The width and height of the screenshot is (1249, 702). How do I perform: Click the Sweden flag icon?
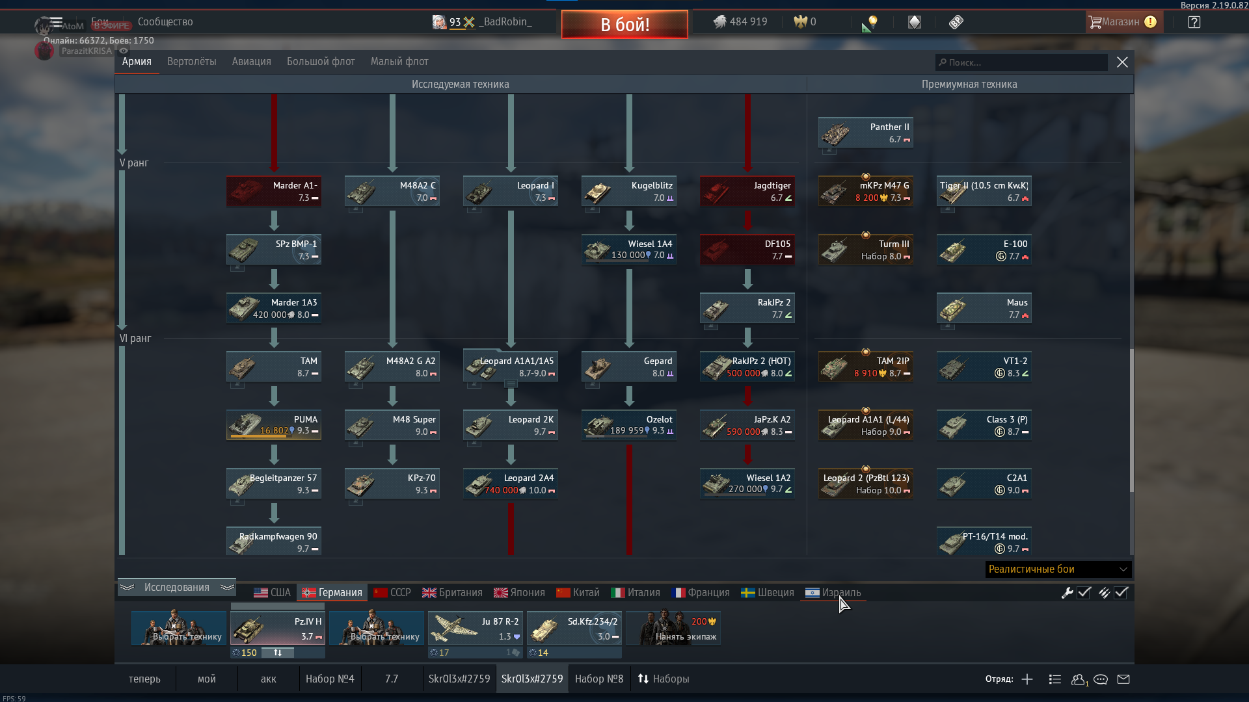click(748, 592)
